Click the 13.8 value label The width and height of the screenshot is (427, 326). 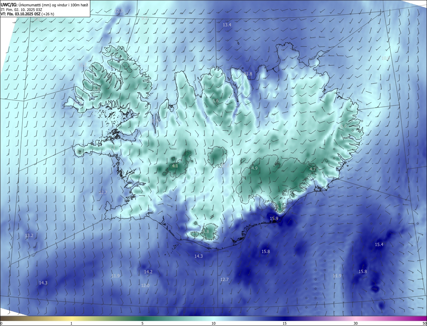coord(248,74)
